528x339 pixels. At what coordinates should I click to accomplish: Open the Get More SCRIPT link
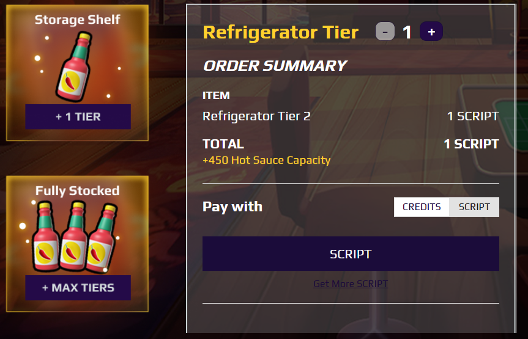coord(351,284)
